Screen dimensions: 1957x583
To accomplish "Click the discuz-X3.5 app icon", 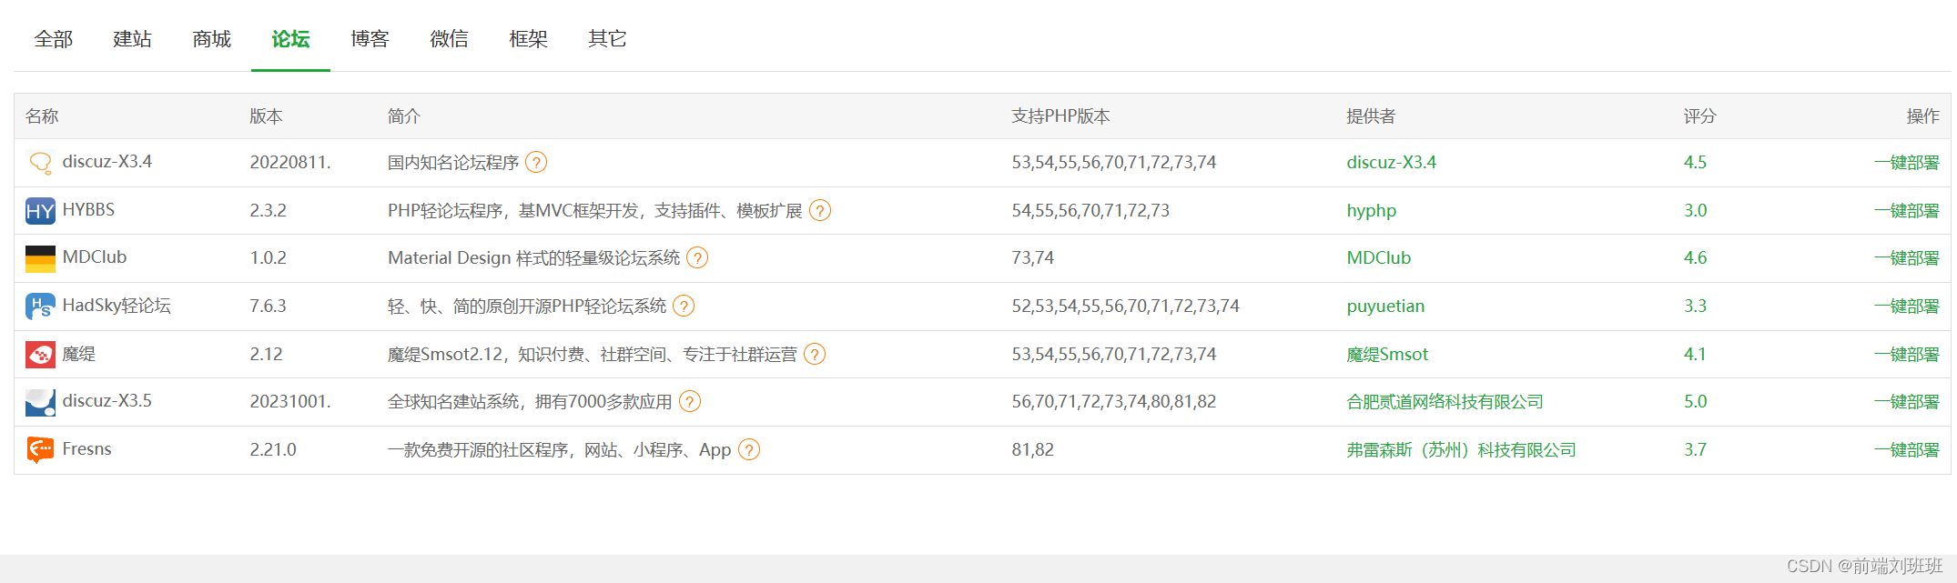I will pyautogui.click(x=40, y=402).
